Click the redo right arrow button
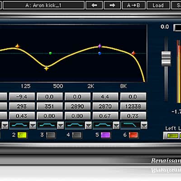This screenshot has height=181, width=181. coord(112,5)
